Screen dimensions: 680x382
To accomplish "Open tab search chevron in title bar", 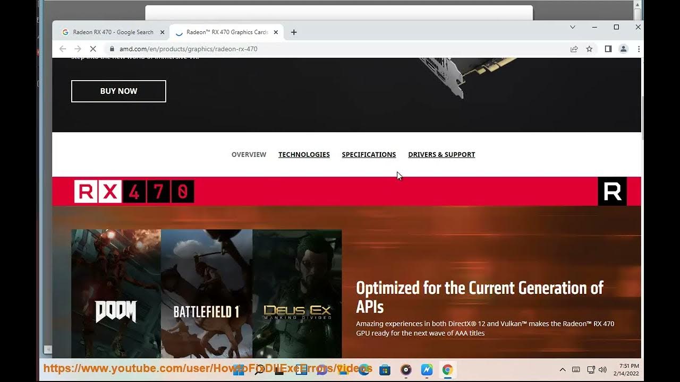I will (573, 27).
